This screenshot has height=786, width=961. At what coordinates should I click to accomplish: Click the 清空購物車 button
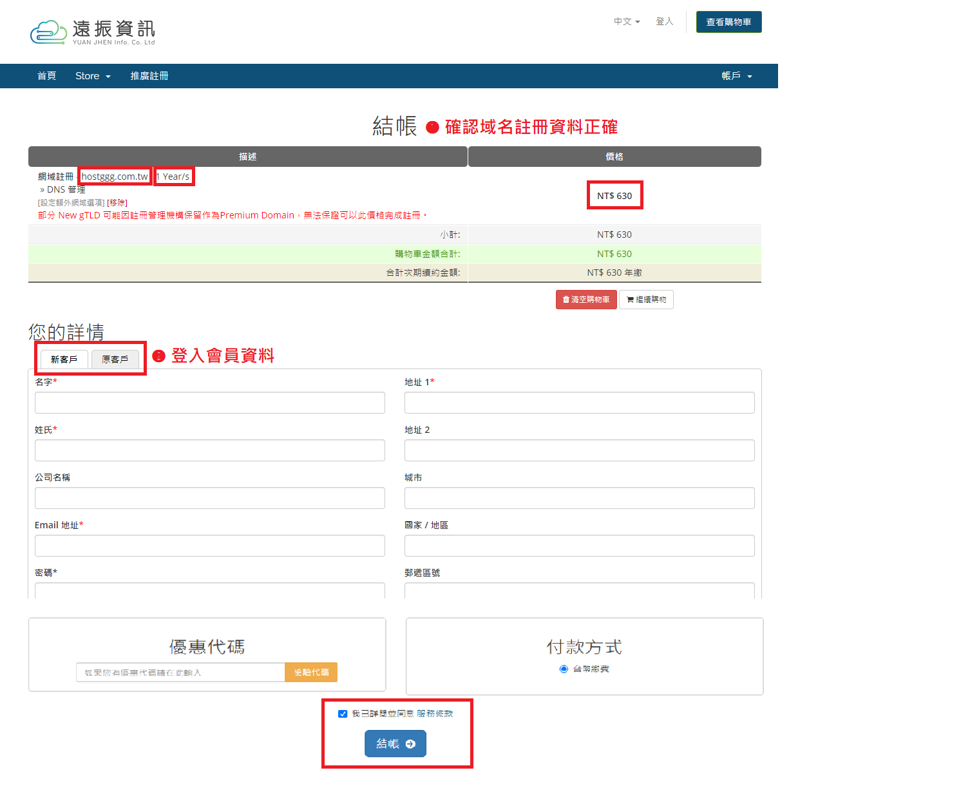(586, 300)
